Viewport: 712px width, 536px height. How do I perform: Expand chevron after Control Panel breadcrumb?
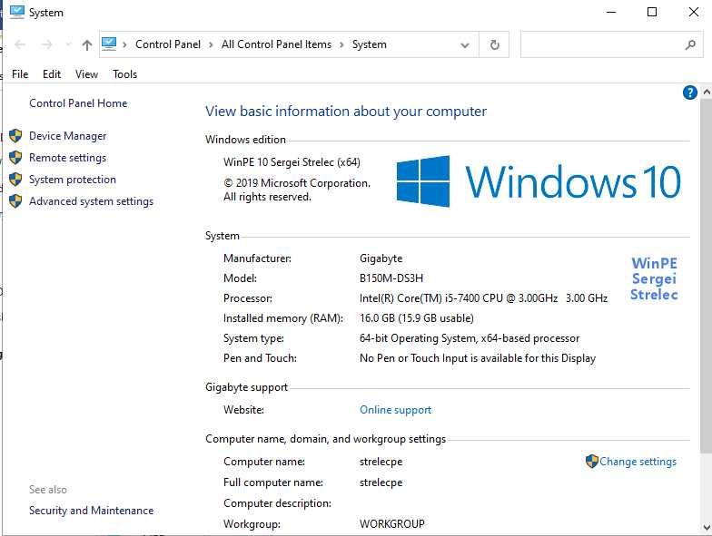point(211,44)
